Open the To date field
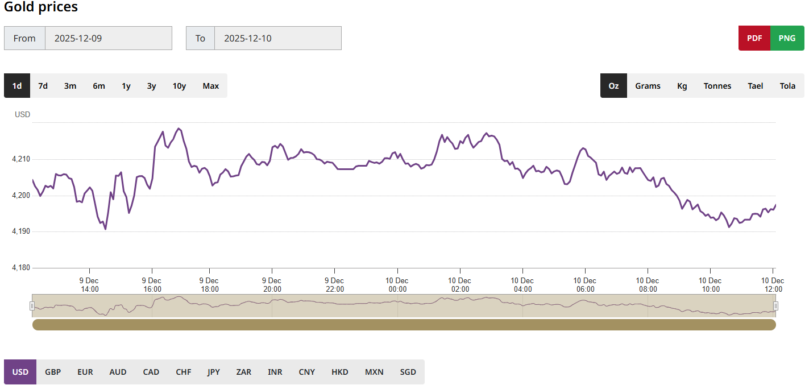The width and height of the screenshot is (809, 389). pos(277,38)
